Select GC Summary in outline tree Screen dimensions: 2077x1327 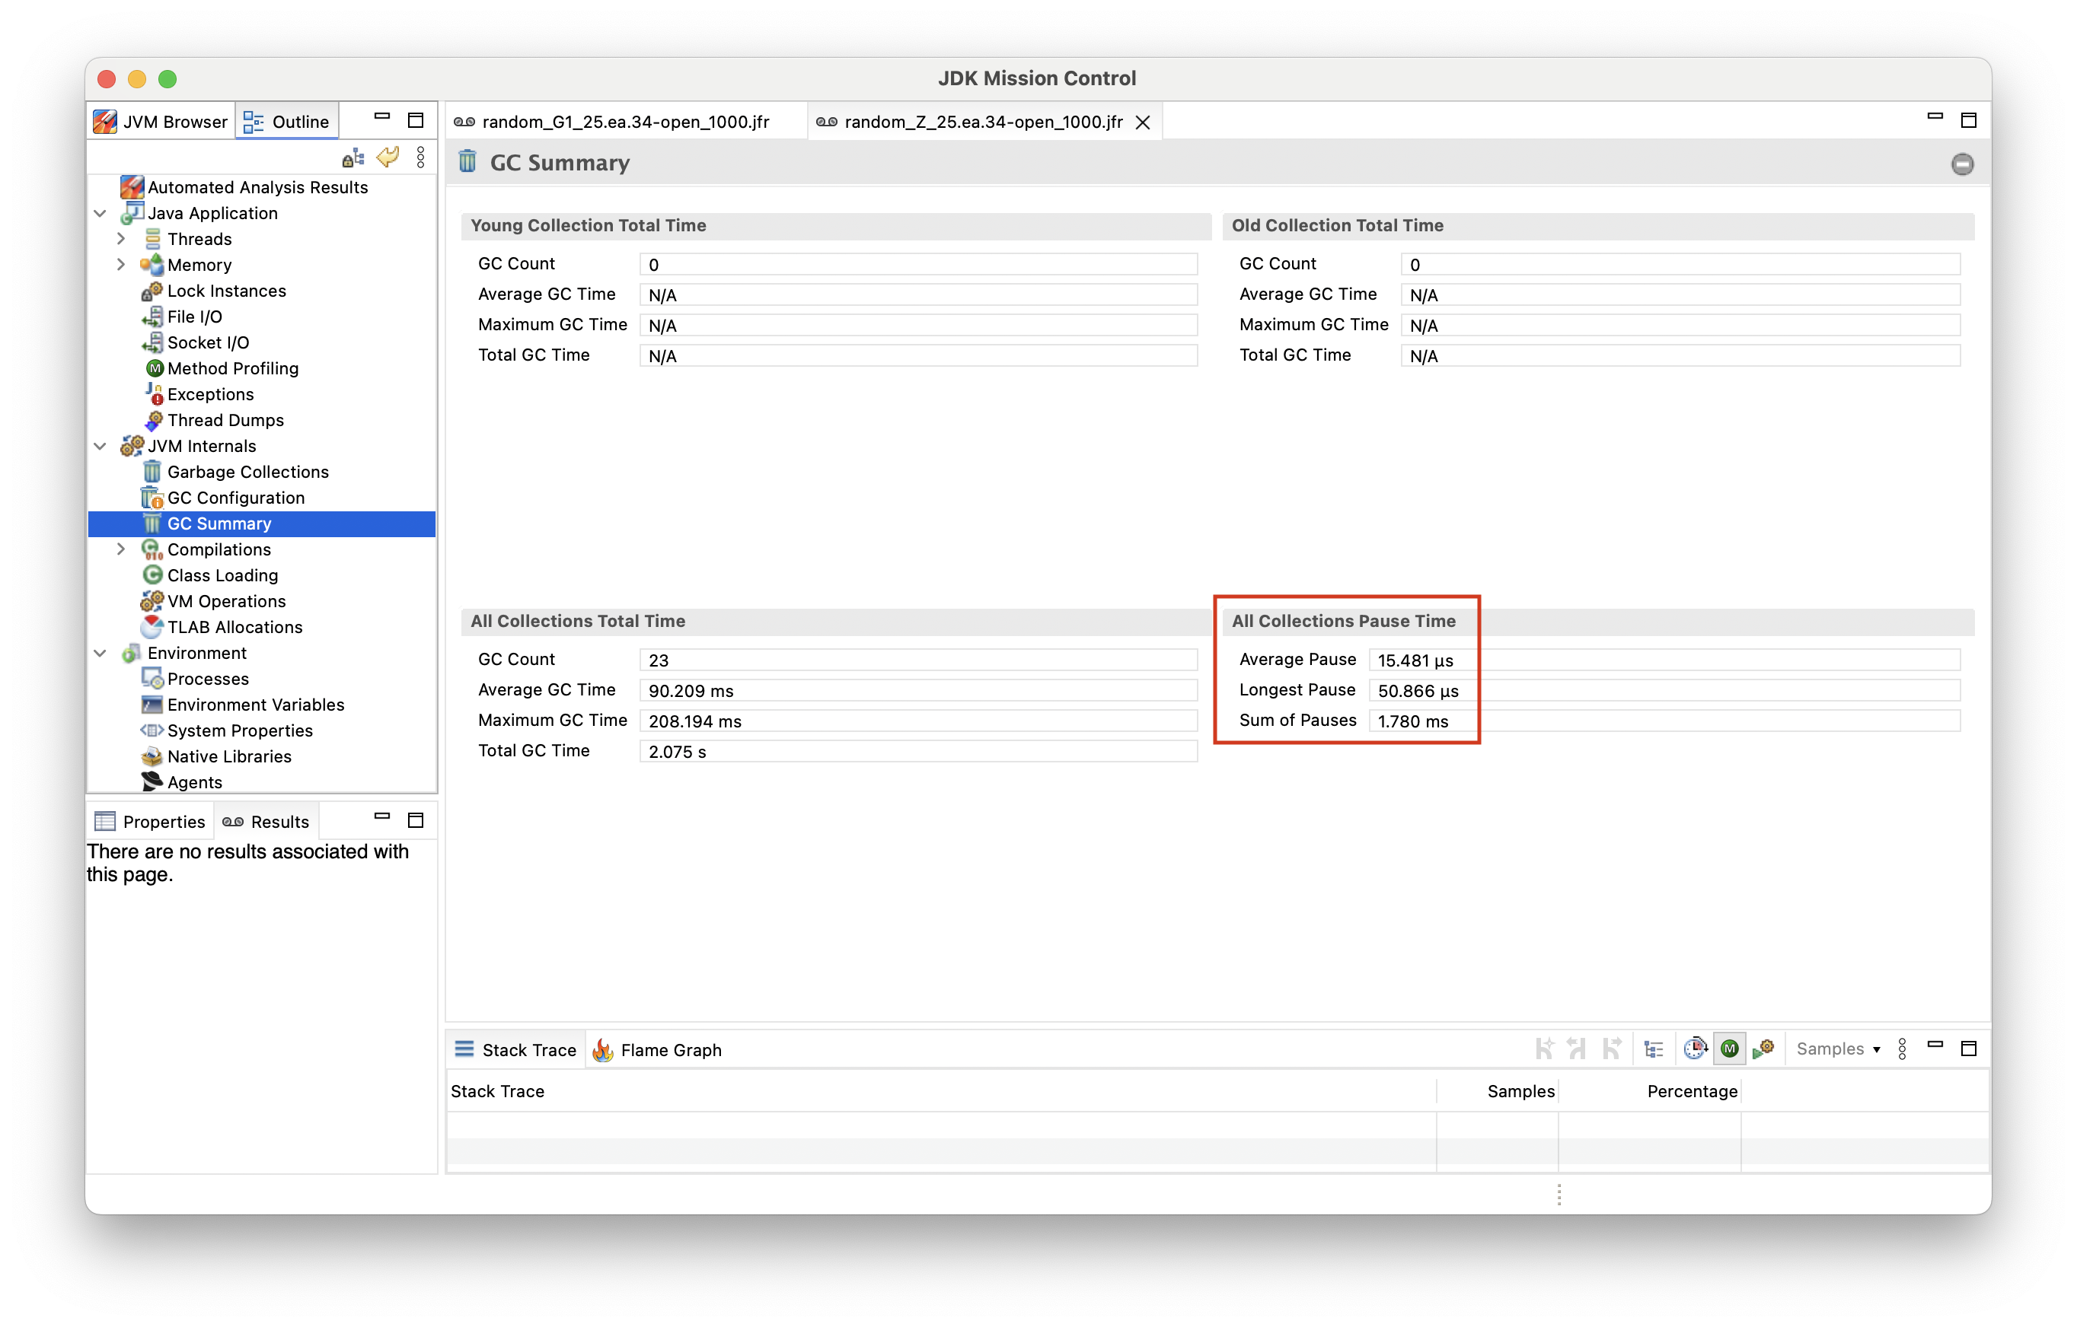pos(261,523)
